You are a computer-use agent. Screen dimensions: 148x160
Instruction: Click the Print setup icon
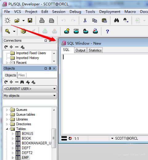point(51,21)
